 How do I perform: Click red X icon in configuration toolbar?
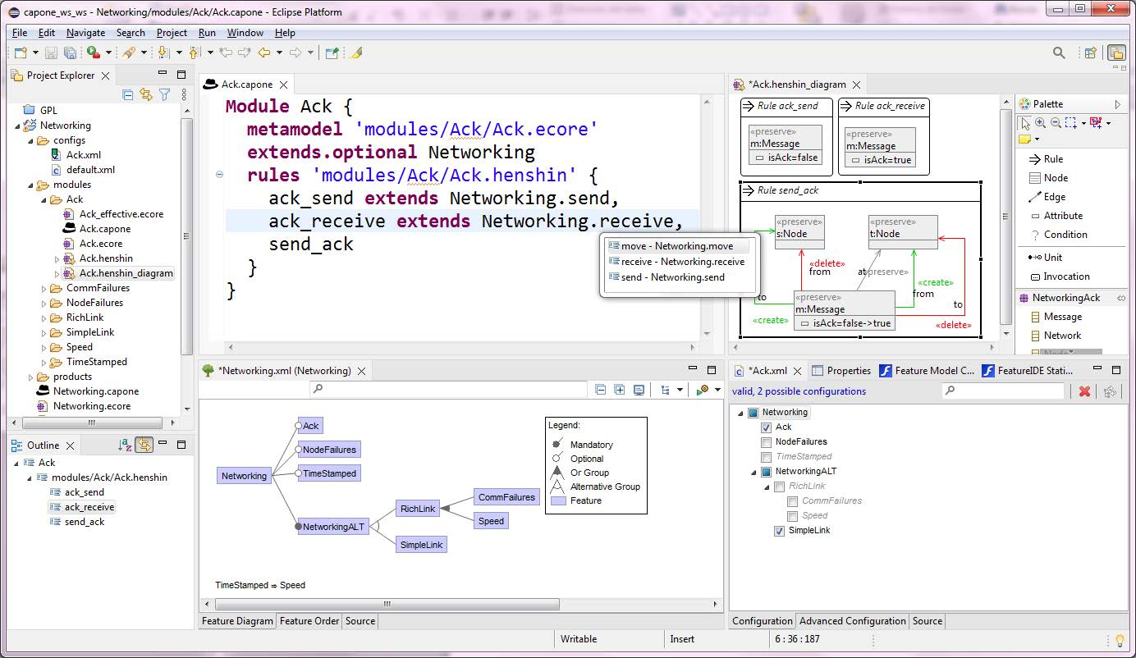pyautogui.click(x=1084, y=391)
